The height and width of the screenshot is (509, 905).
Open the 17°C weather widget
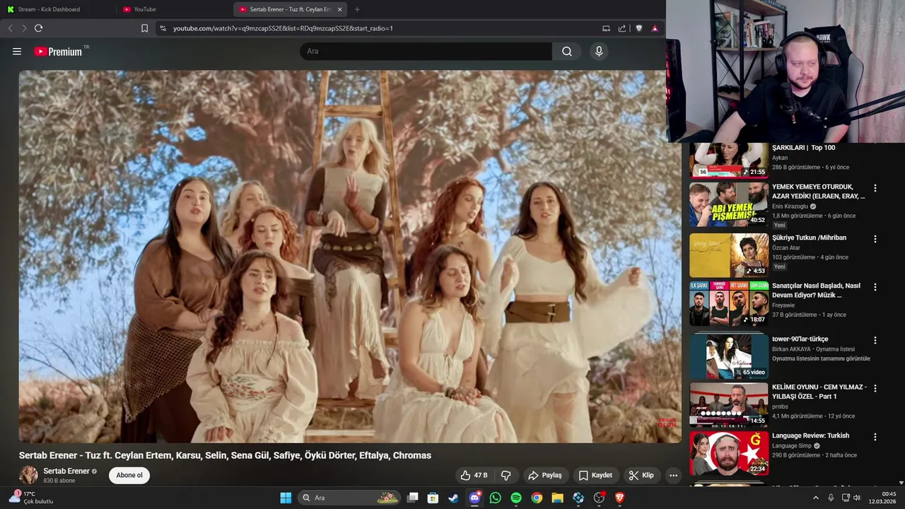pos(30,498)
